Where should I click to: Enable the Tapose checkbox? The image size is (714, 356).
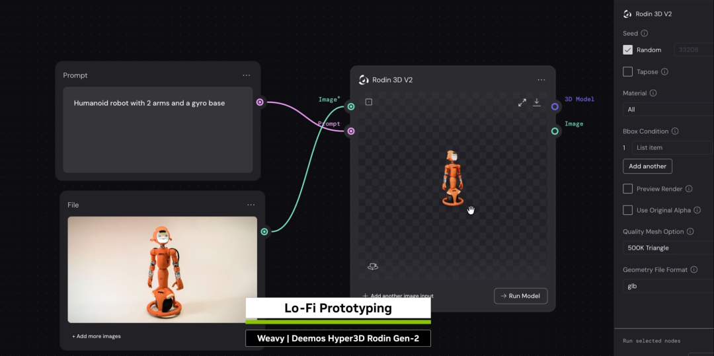[x=628, y=72]
